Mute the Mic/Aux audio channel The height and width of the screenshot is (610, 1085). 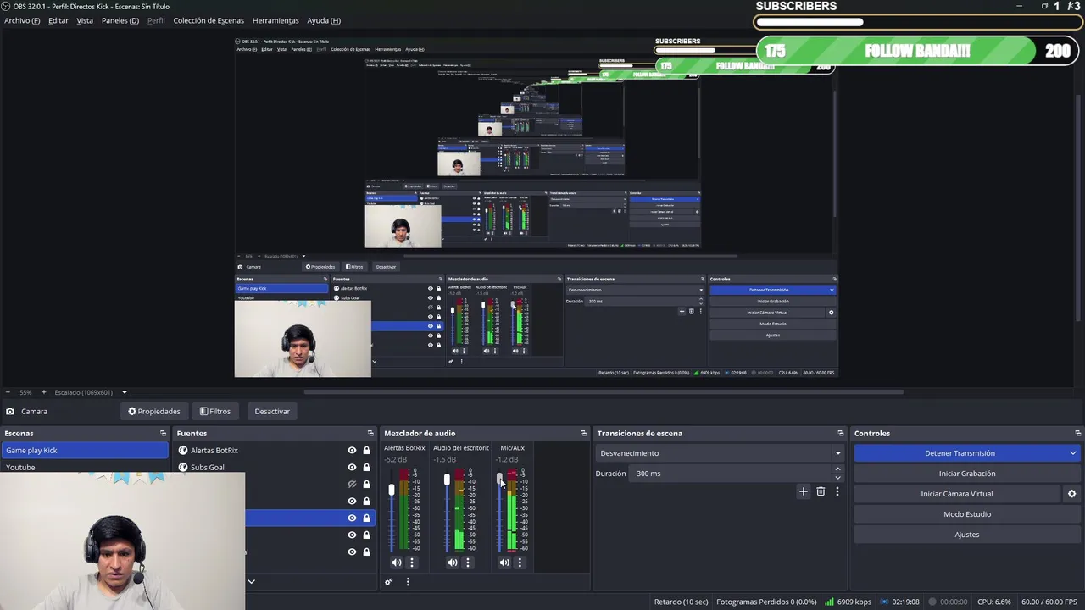tap(504, 563)
